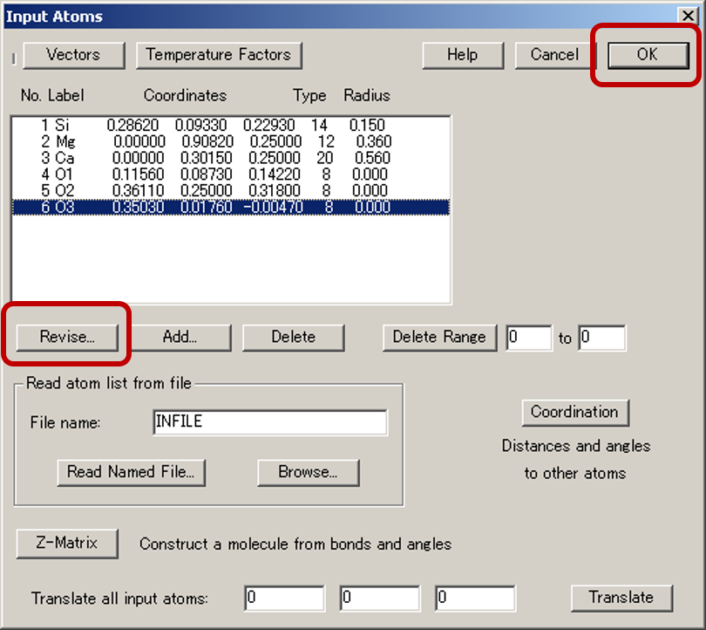
Task: Open the Vectors dialog
Action: pos(73,55)
